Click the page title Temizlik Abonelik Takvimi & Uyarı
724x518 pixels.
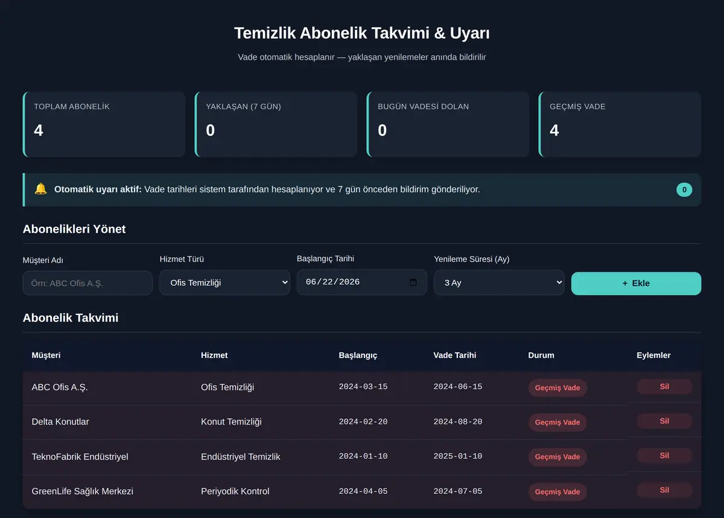tap(362, 33)
